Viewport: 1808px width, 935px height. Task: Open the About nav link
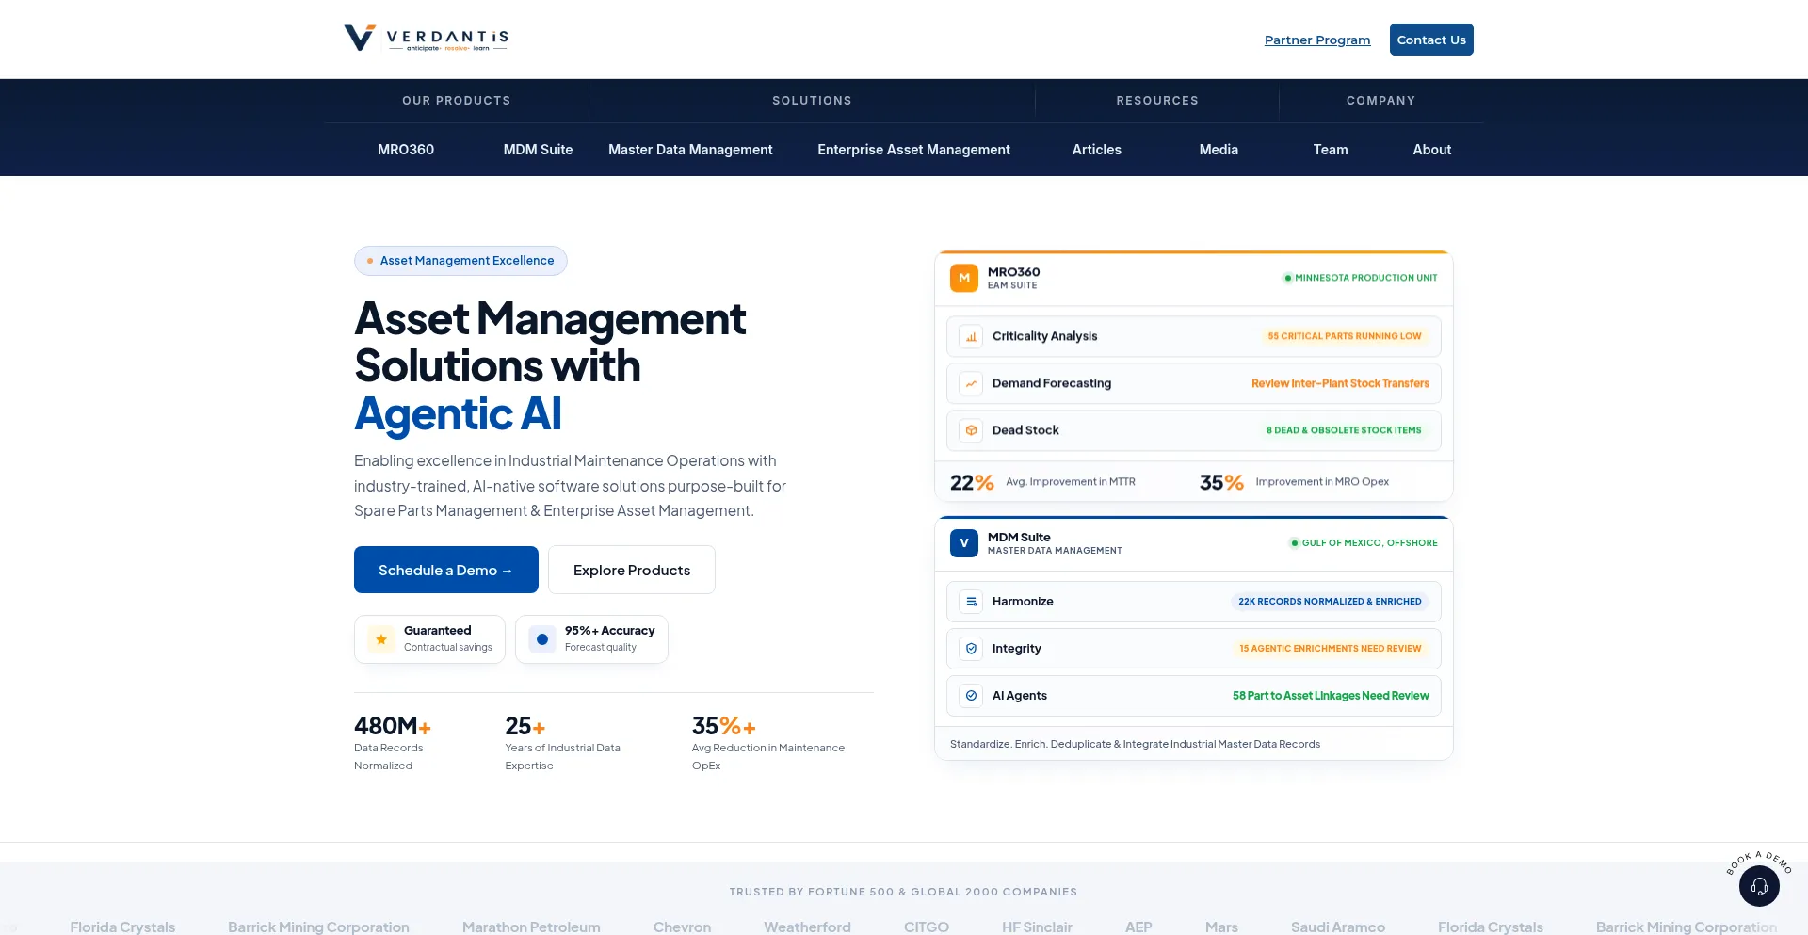point(1432,150)
